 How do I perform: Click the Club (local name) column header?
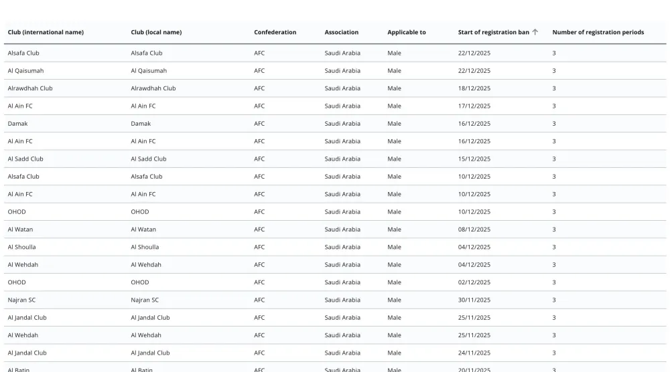coord(156,32)
